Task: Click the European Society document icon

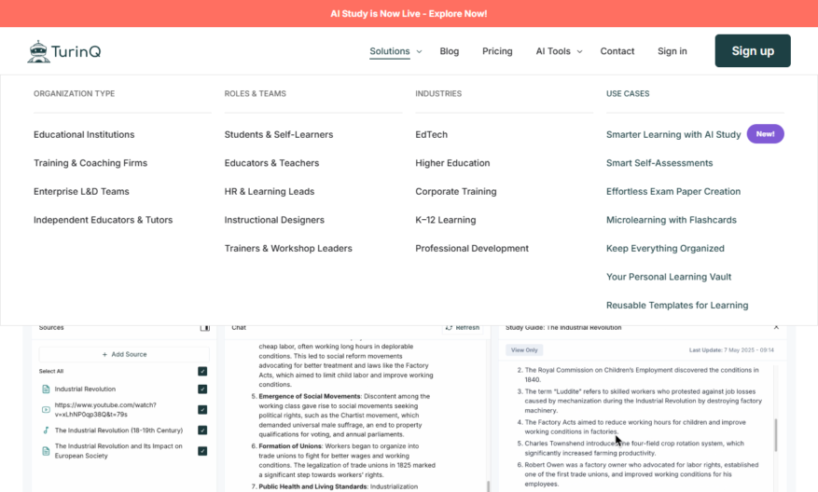Action: tap(46, 451)
